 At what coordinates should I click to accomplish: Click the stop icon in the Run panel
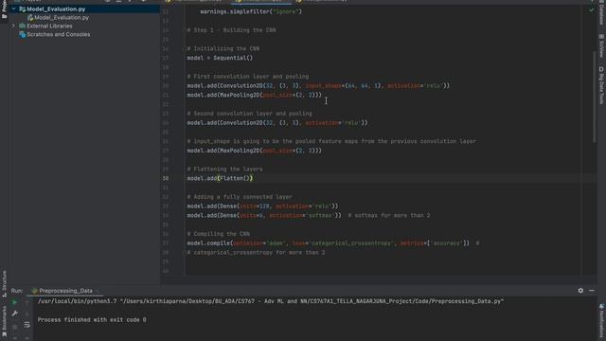[x=15, y=327]
